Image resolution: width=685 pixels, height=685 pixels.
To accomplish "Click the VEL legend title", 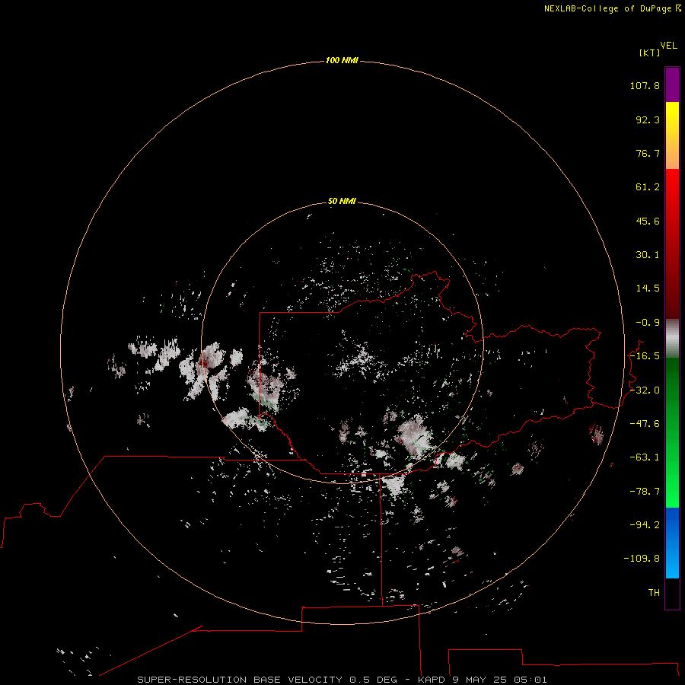I will point(668,46).
